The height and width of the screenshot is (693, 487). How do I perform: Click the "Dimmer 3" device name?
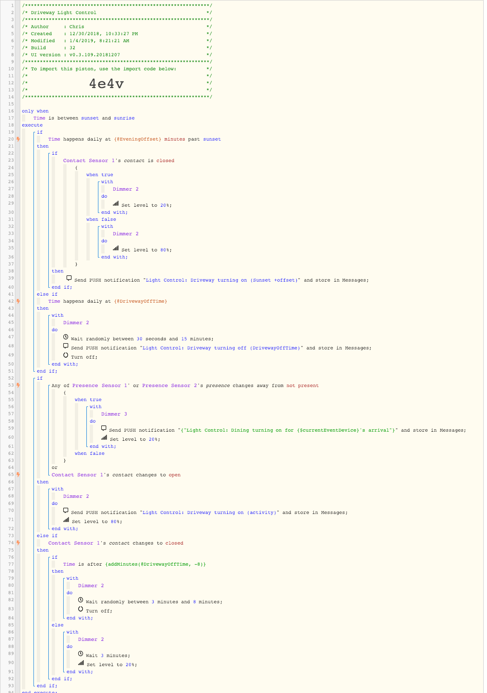[114, 414]
